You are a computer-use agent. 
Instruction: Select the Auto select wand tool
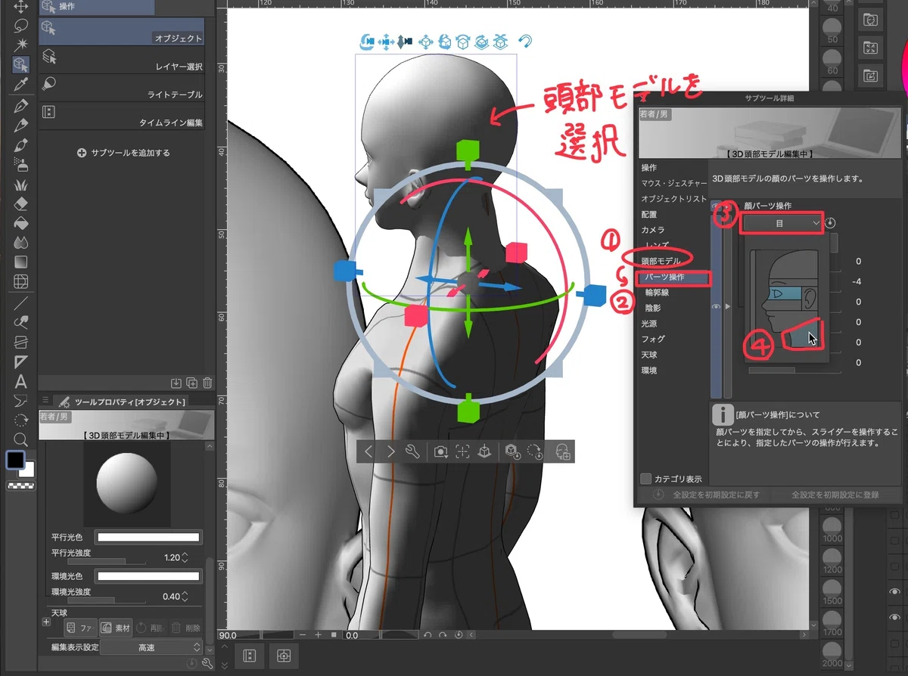point(21,45)
